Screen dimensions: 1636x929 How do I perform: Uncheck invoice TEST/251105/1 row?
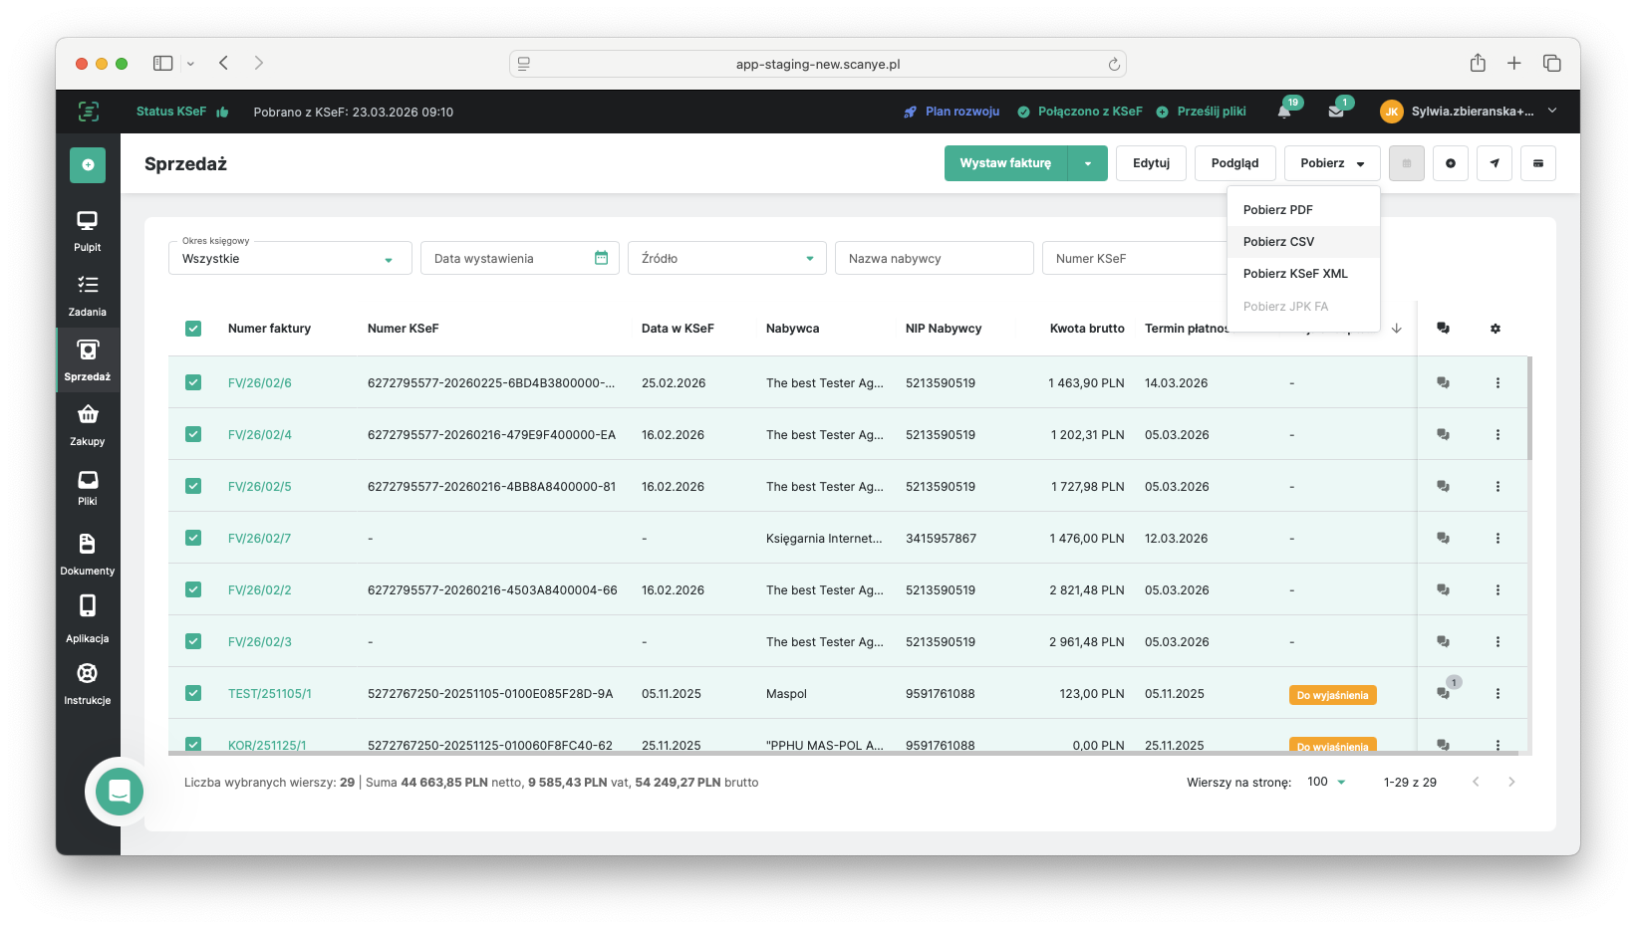pos(193,693)
